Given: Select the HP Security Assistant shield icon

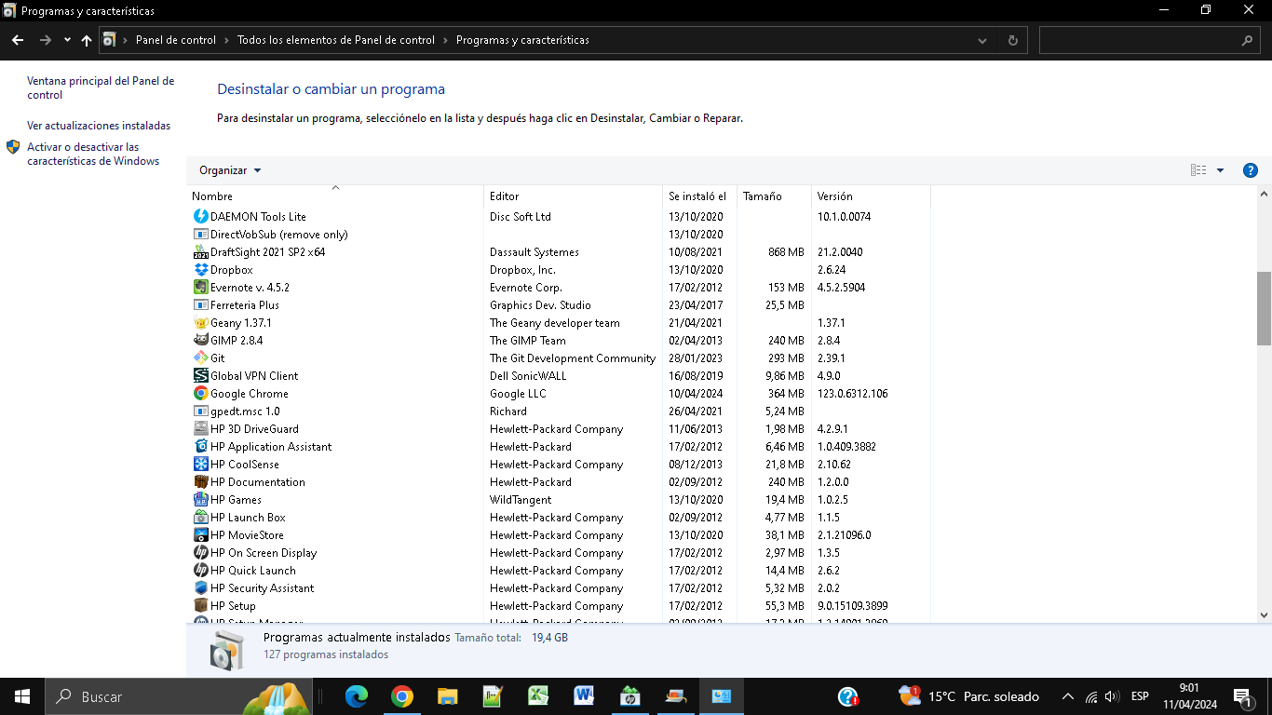Looking at the screenshot, I should [200, 587].
